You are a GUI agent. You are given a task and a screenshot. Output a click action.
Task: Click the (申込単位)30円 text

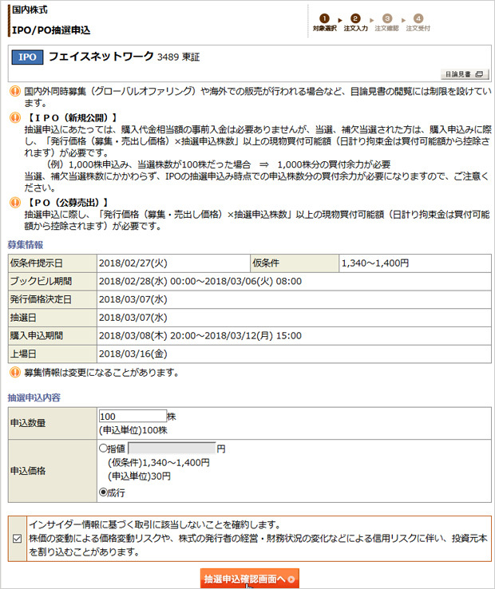point(139,476)
